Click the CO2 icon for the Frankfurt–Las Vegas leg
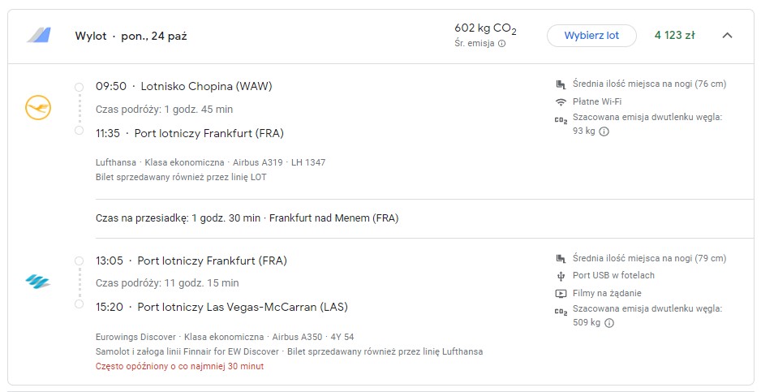761x392 pixels. click(560, 310)
